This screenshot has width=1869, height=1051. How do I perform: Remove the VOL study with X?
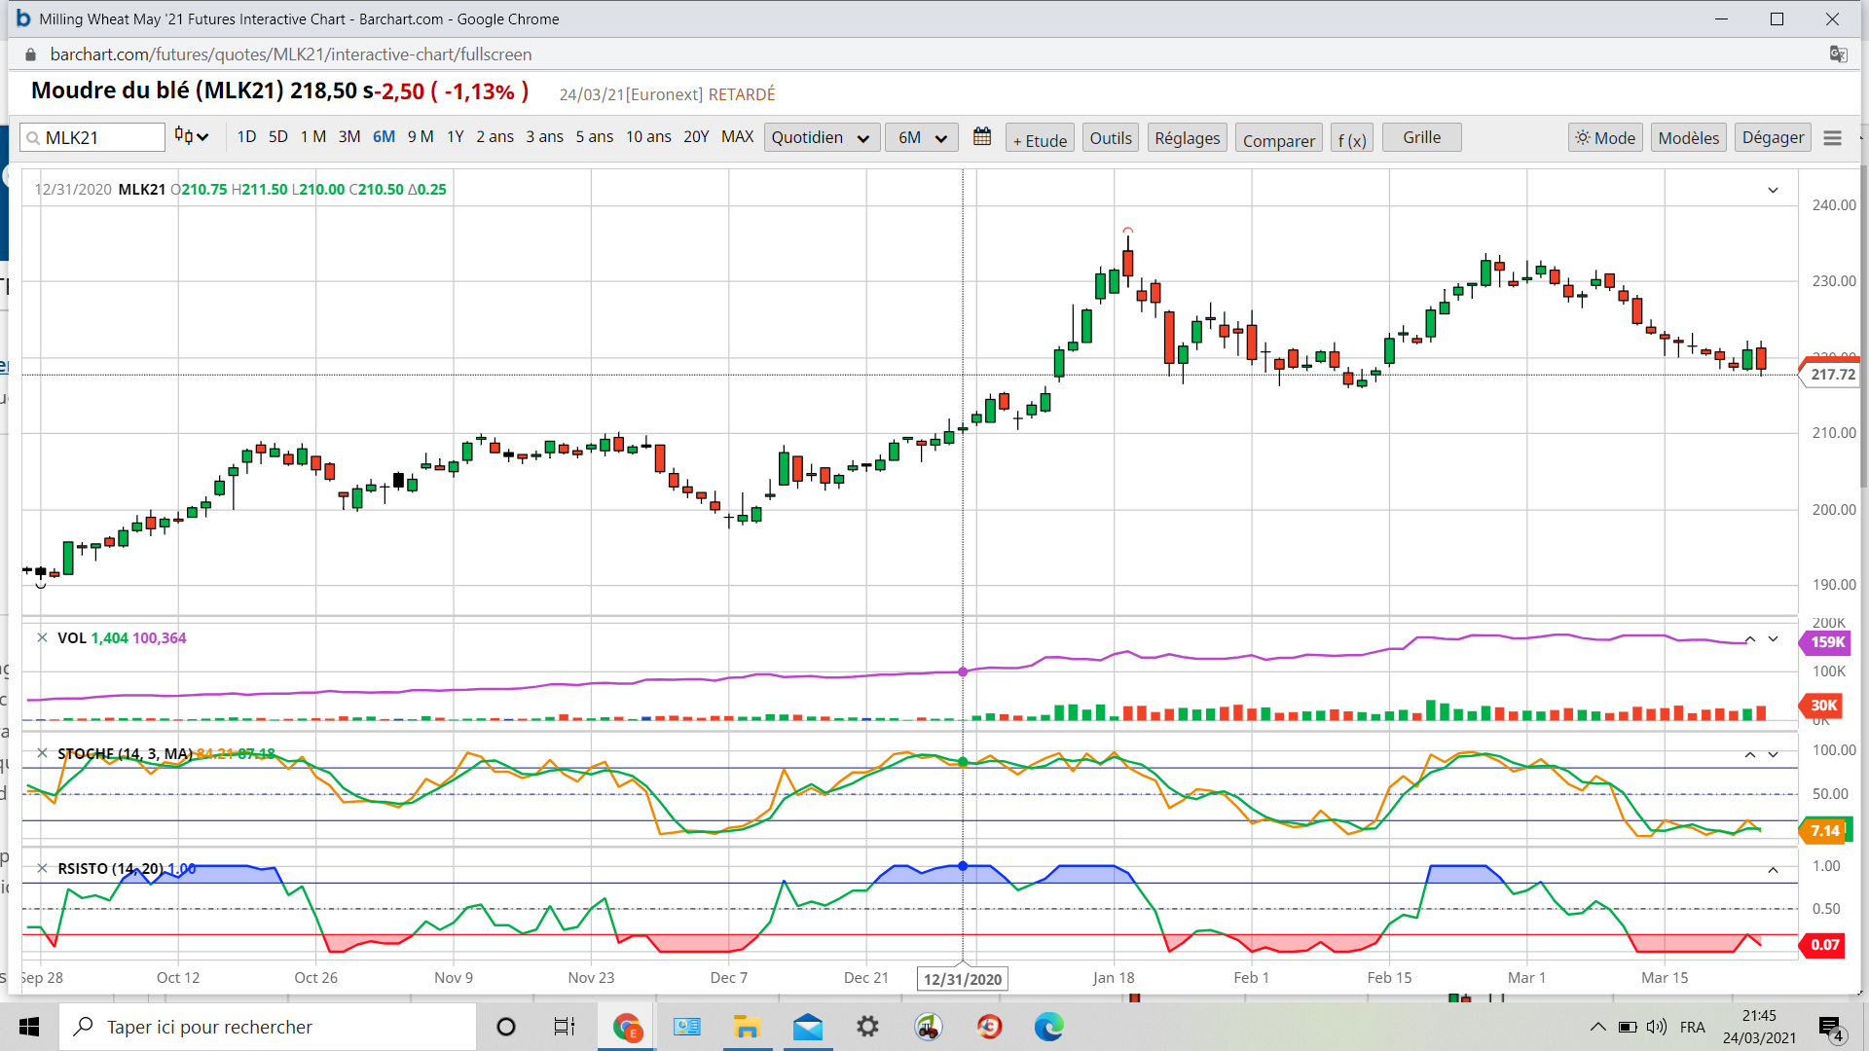point(42,638)
